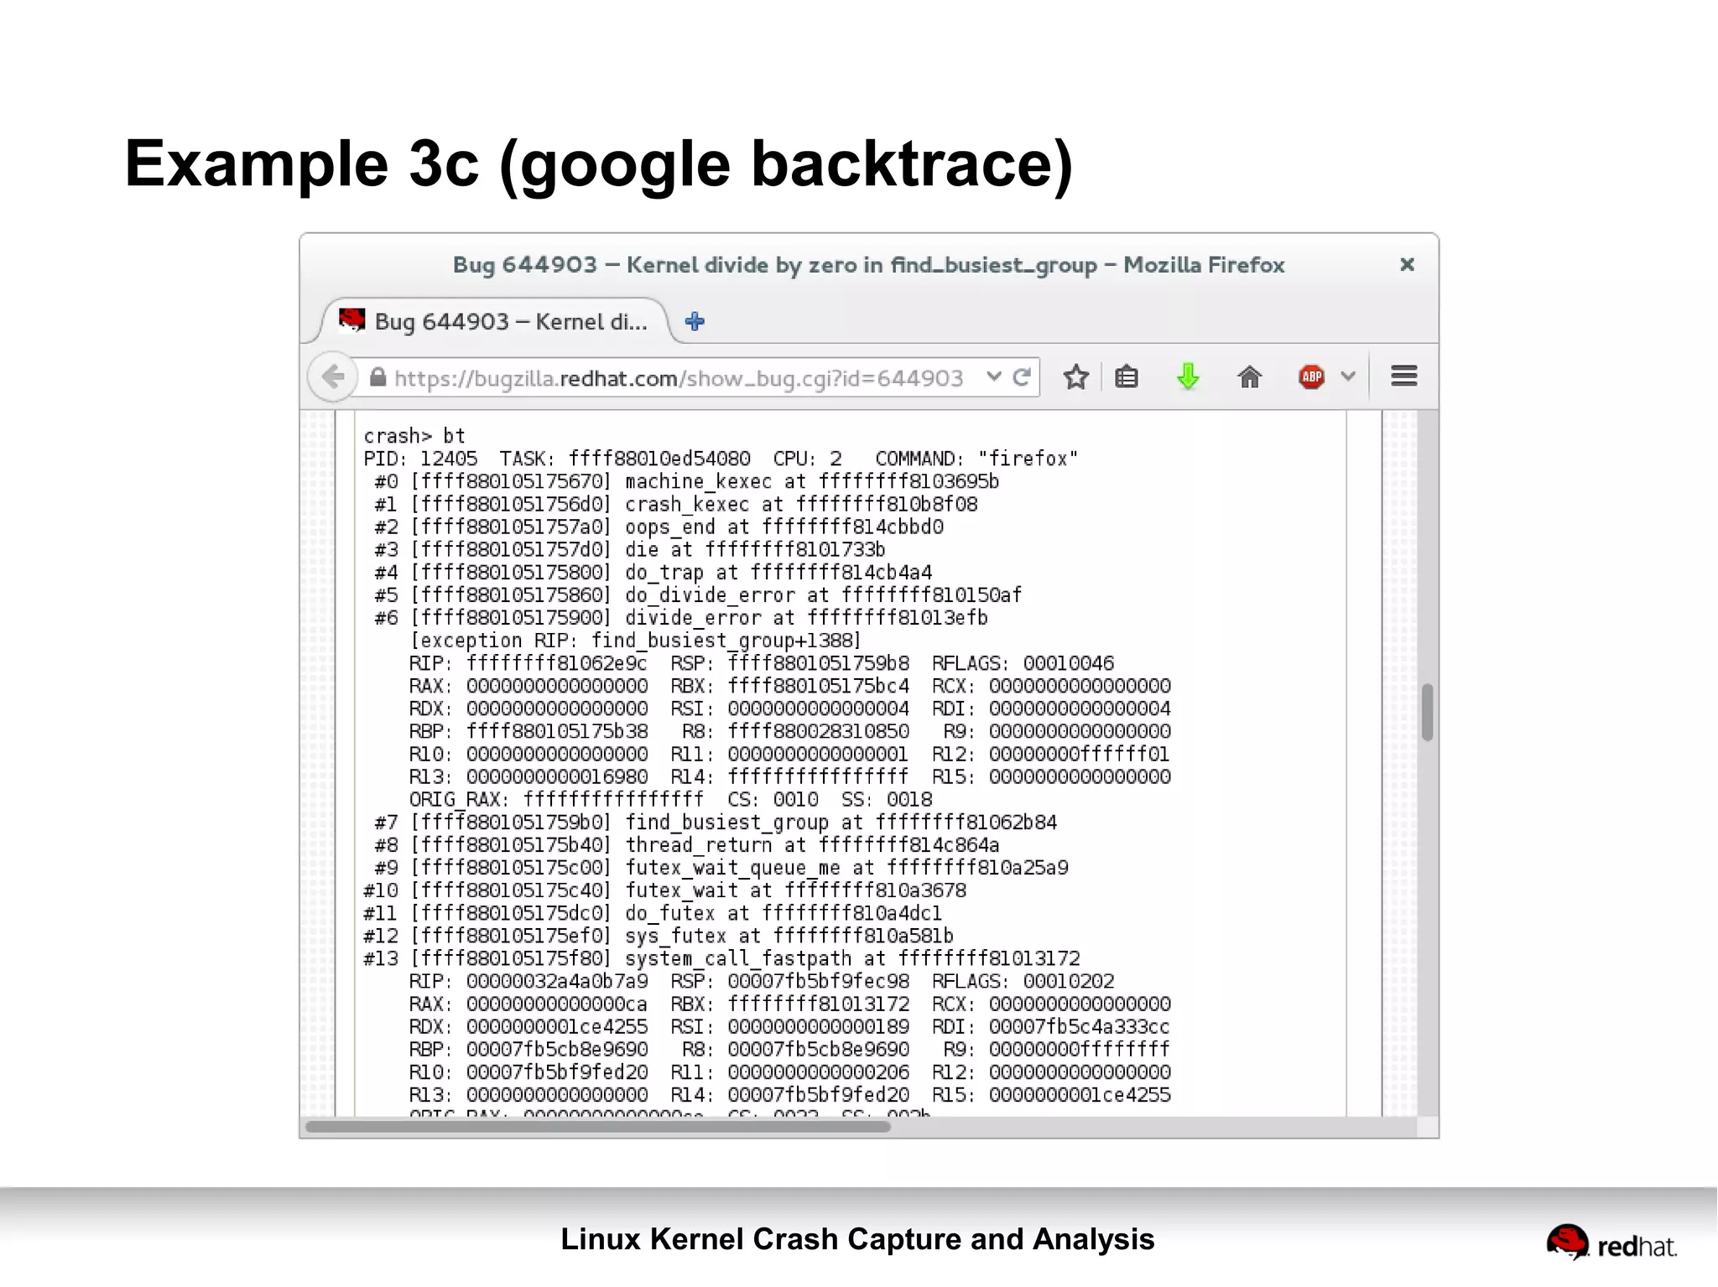The width and height of the screenshot is (1718, 1287).
Task: Click the padlock site identity icon
Action: click(x=378, y=377)
